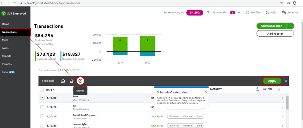The image size is (303, 128).
Task: Go to the Miles section
Action: pyautogui.click(x=5, y=40)
